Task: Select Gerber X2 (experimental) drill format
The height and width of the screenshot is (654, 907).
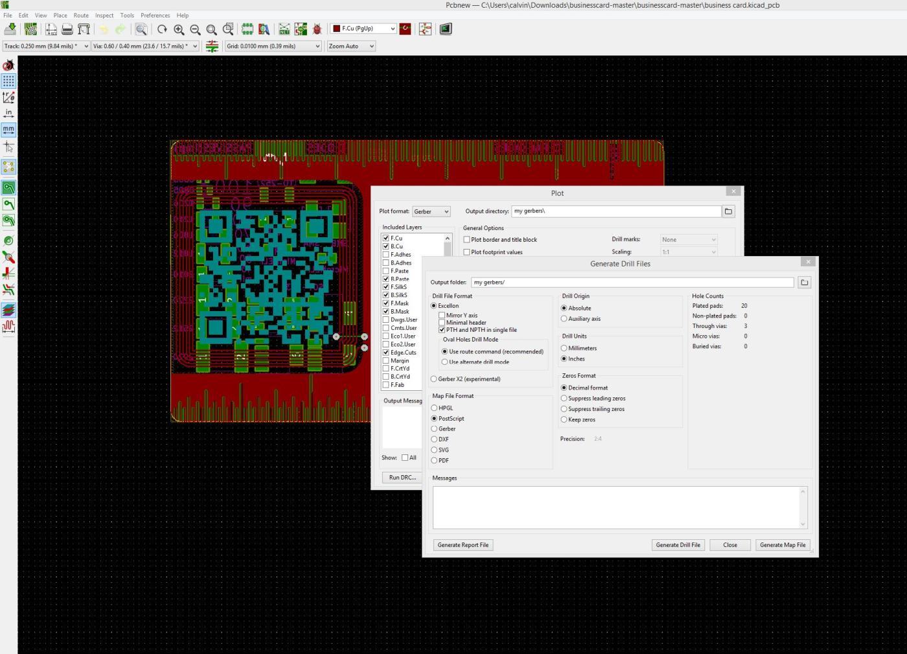Action: click(x=434, y=379)
